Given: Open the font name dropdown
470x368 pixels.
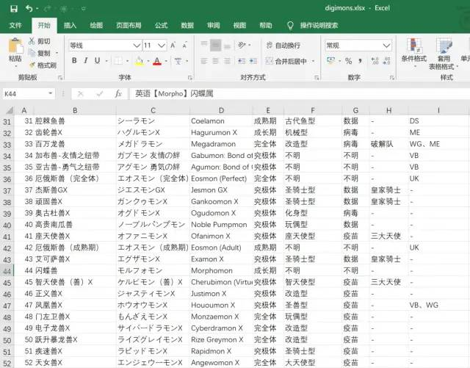Looking at the screenshot, I should click(137, 46).
